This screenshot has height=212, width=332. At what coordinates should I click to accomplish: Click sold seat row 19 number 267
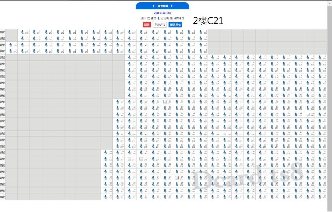coord(118,146)
